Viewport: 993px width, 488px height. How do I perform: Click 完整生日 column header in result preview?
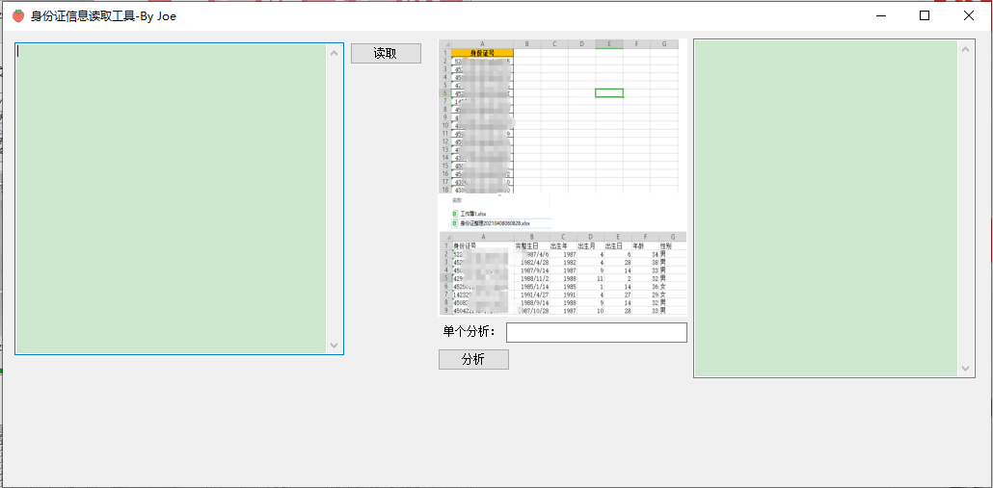coord(527,246)
